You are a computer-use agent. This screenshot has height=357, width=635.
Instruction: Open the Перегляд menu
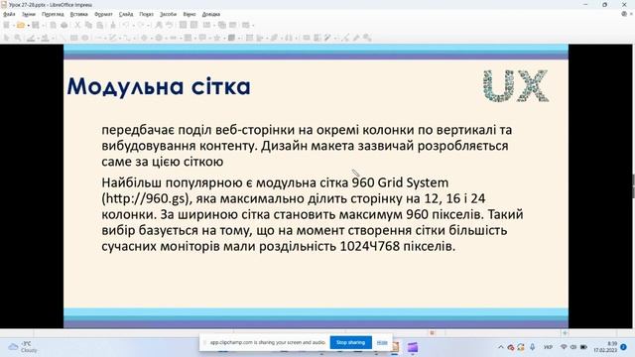pyautogui.click(x=53, y=14)
